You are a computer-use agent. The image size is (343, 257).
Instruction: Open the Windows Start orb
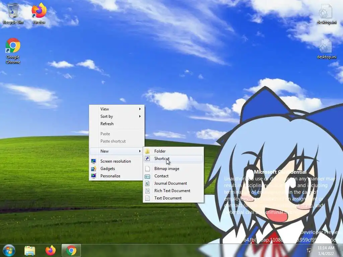click(x=9, y=250)
